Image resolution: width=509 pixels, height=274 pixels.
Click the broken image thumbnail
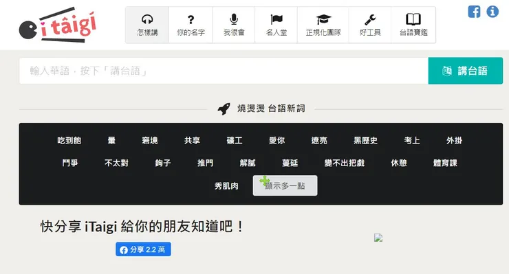click(x=378, y=238)
